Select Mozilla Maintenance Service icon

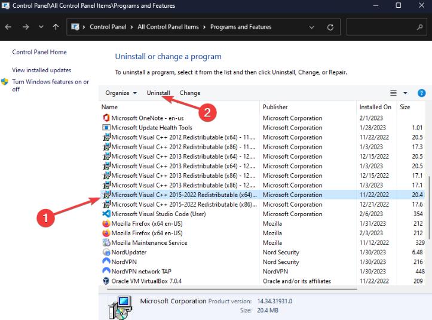pyautogui.click(x=106, y=242)
